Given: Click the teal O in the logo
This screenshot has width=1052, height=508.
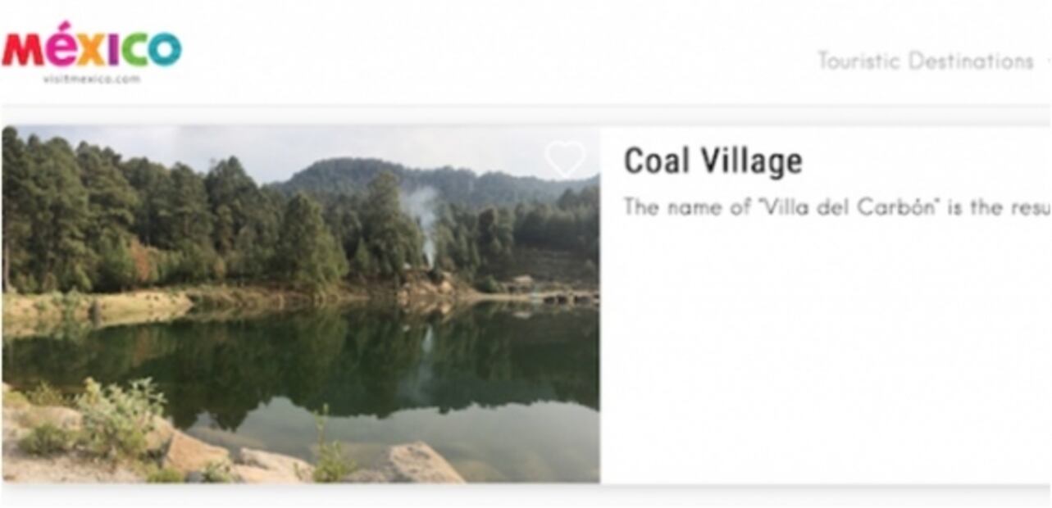Looking at the screenshot, I should (165, 50).
